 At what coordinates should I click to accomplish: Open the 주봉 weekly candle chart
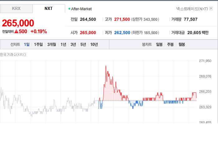coord(170,44)
